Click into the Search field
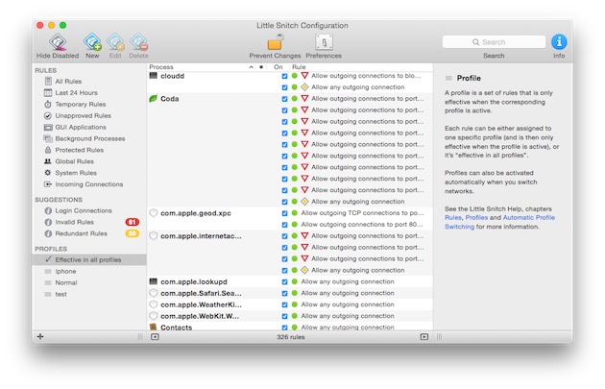The image size is (605, 389). (494, 42)
